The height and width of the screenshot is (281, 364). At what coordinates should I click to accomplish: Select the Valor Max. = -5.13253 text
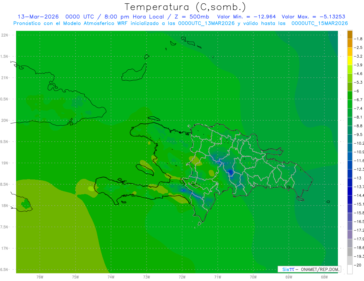tap(313, 17)
